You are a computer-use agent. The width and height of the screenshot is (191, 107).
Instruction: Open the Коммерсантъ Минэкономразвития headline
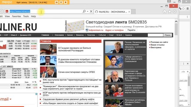pos(70,87)
